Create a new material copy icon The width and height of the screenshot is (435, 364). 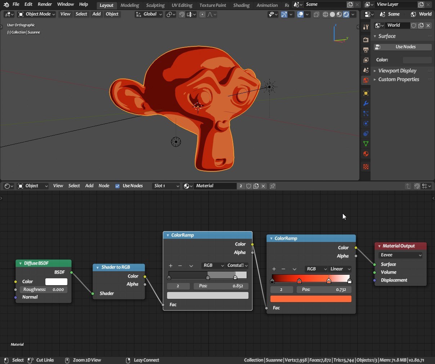point(256,186)
